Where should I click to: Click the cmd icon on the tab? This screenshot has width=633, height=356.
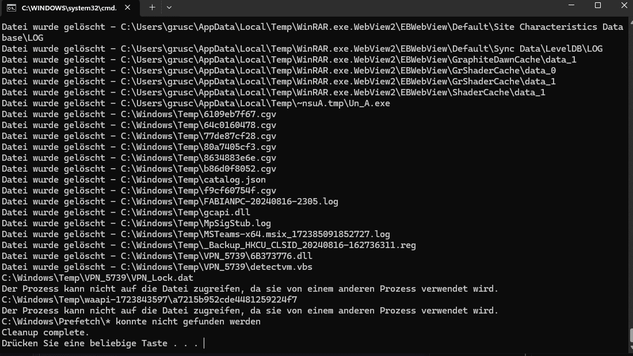12,8
